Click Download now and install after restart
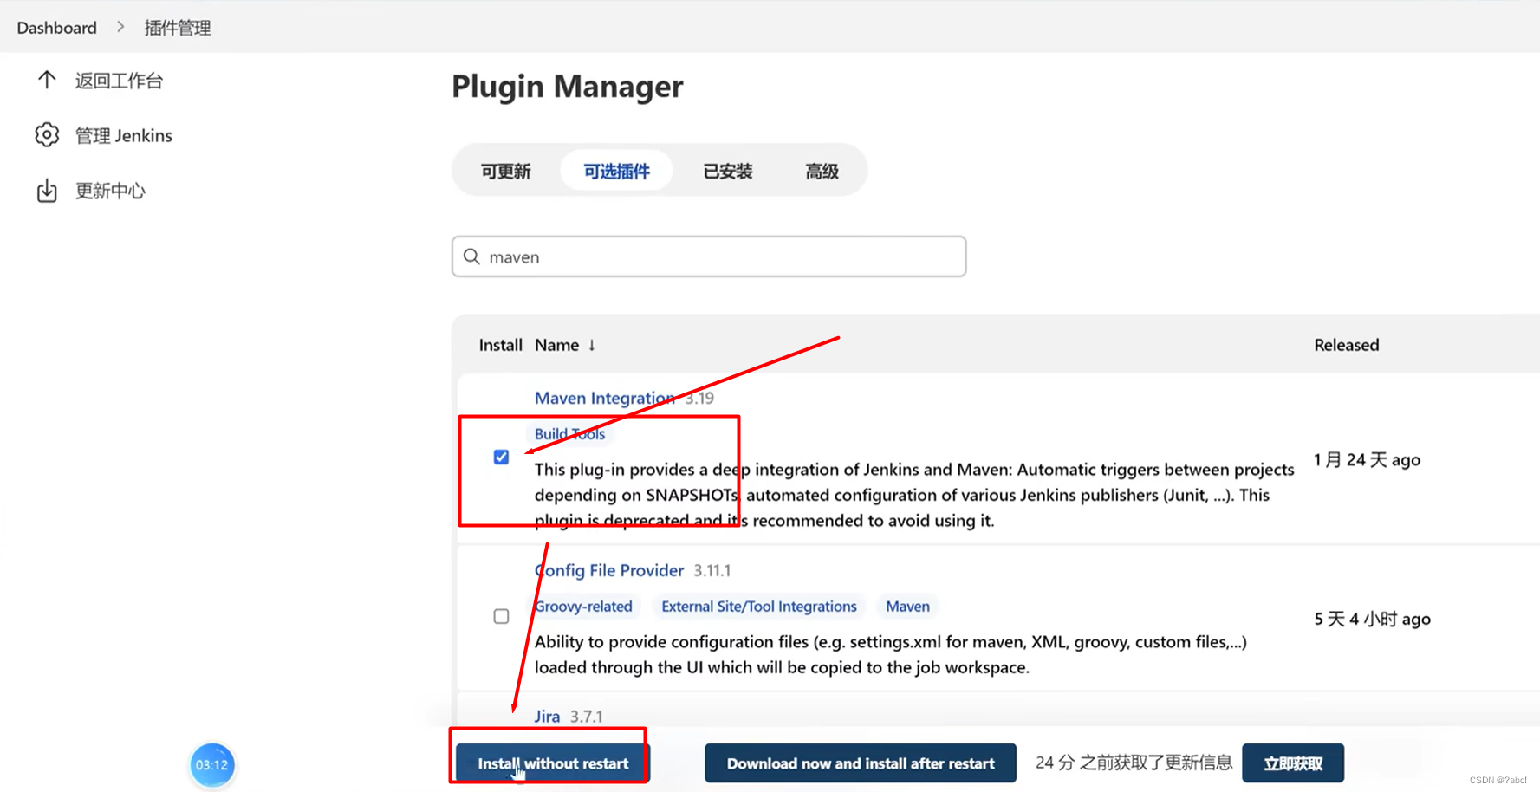Image resolution: width=1540 pixels, height=792 pixels. (861, 763)
